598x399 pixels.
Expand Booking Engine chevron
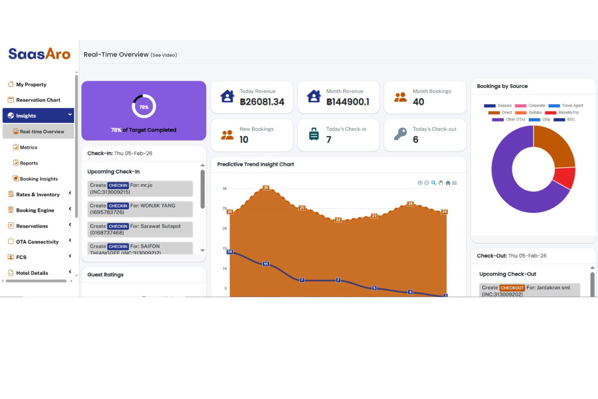pos(70,209)
